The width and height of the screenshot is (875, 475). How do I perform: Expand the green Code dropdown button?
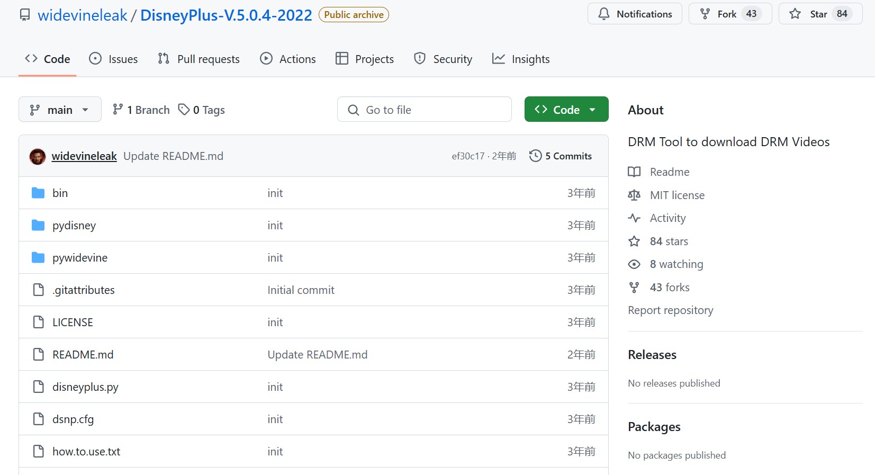(x=566, y=109)
